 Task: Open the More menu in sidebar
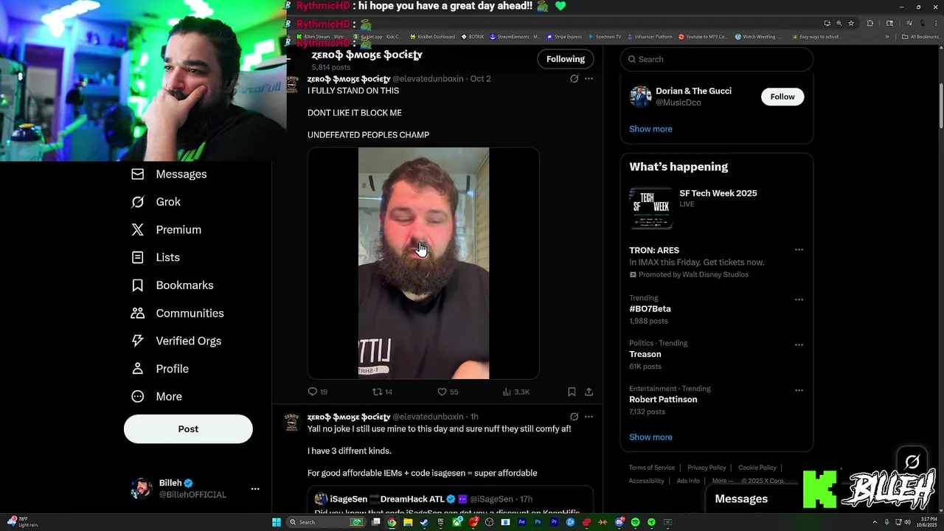tap(156, 396)
